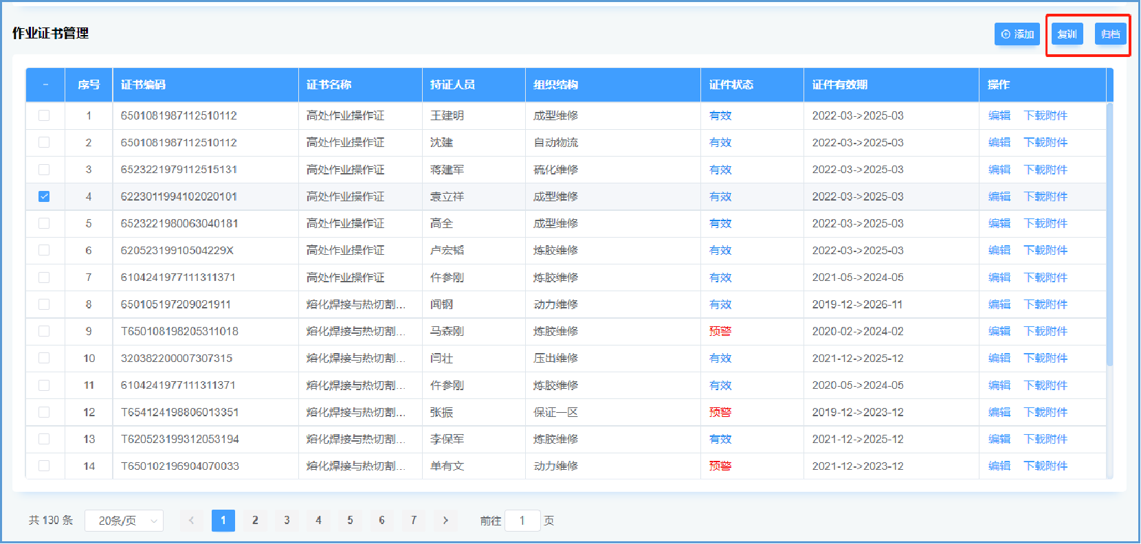This screenshot has height=544, width=1141.
Task: Select page 4 in pagination
Action: pyautogui.click(x=318, y=521)
